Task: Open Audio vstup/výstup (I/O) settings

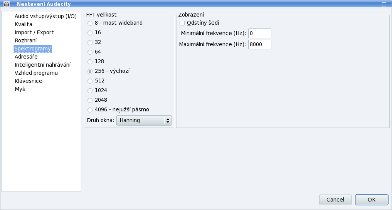Action: tap(45, 16)
